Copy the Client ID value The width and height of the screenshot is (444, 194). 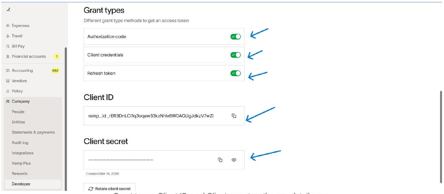pos(234,116)
